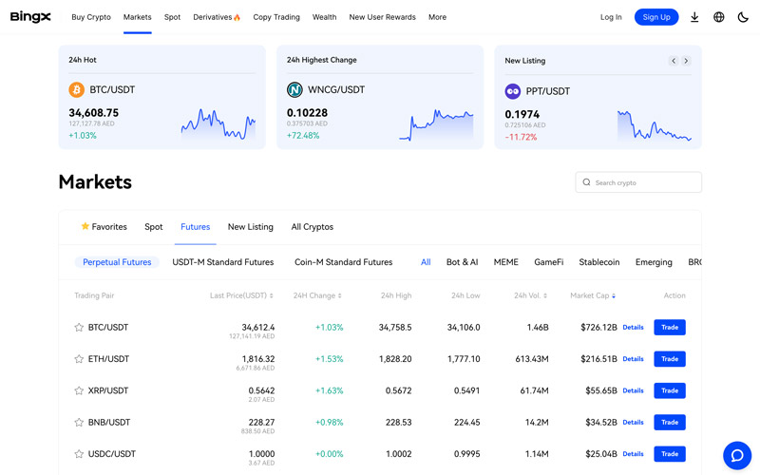Click the WNCG coin icon

pyautogui.click(x=294, y=89)
